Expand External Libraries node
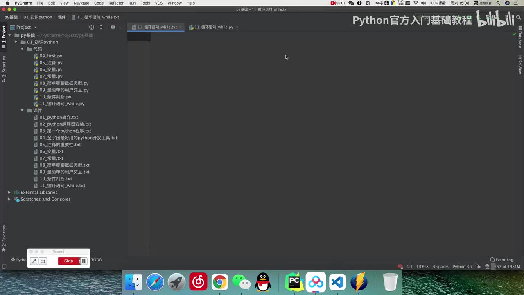The height and width of the screenshot is (295, 524). pos(9,192)
